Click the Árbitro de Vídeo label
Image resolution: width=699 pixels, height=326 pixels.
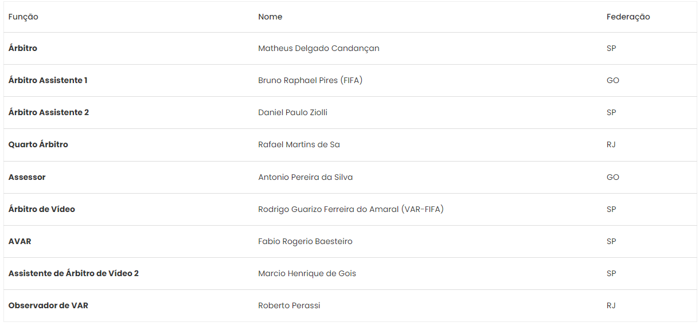click(42, 209)
